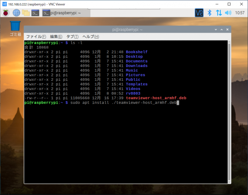Open the タブ(T) menu
The height and width of the screenshot is (195, 248).
[x=72, y=37]
